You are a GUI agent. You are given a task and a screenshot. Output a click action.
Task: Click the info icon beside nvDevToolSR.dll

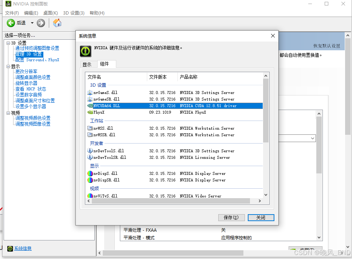click(x=90, y=157)
